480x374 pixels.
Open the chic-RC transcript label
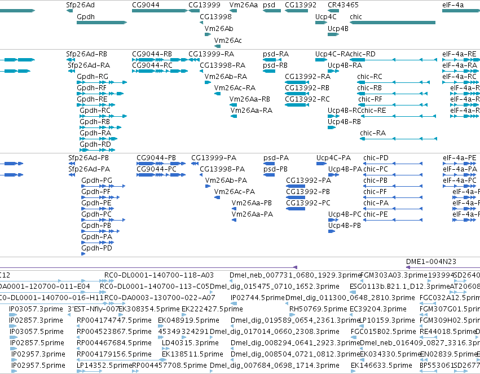(369, 77)
